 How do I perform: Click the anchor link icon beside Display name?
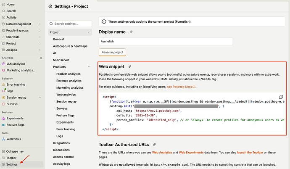(x=131, y=32)
